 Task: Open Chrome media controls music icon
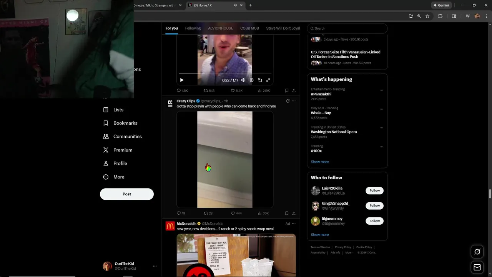tap(468, 16)
